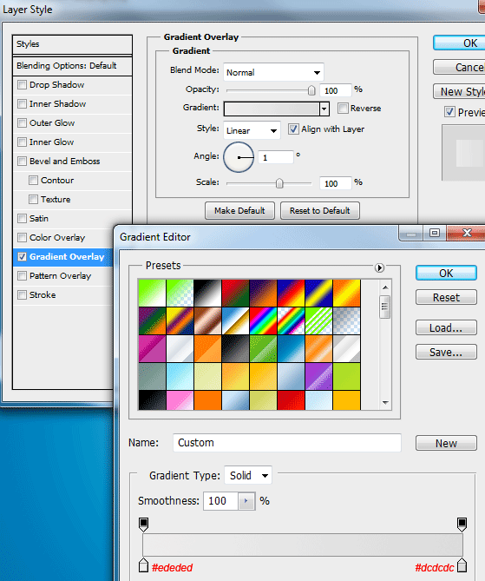The width and height of the screenshot is (485, 581).
Task: Click the Scale slider handle
Action: click(279, 183)
